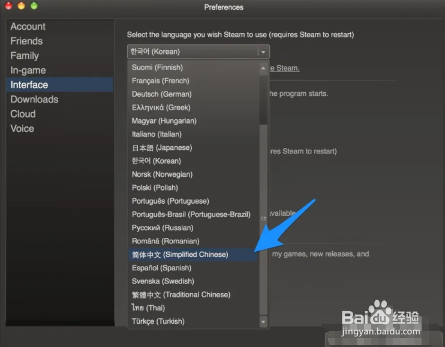Choose Italiano (Italian) from dropdown
The height and width of the screenshot is (347, 445).
[x=193, y=134]
